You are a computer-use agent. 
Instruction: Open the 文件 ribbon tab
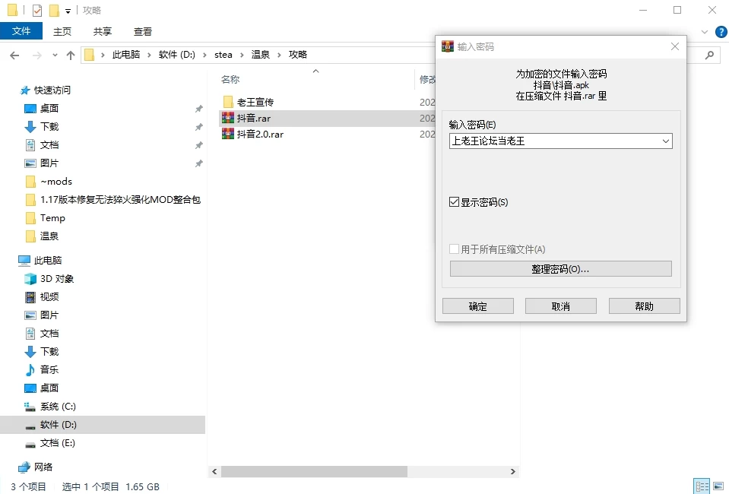pyautogui.click(x=21, y=31)
